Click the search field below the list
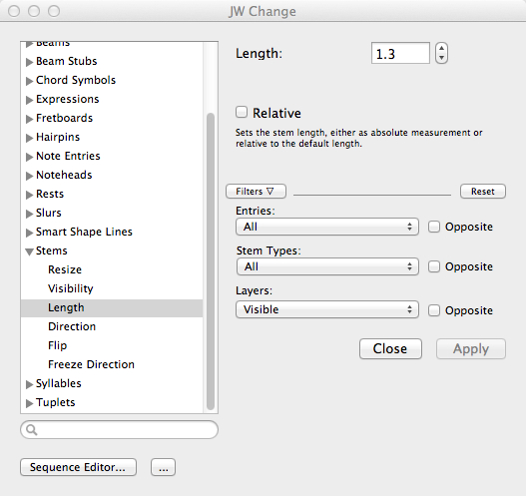The image size is (526, 496). tap(119, 429)
